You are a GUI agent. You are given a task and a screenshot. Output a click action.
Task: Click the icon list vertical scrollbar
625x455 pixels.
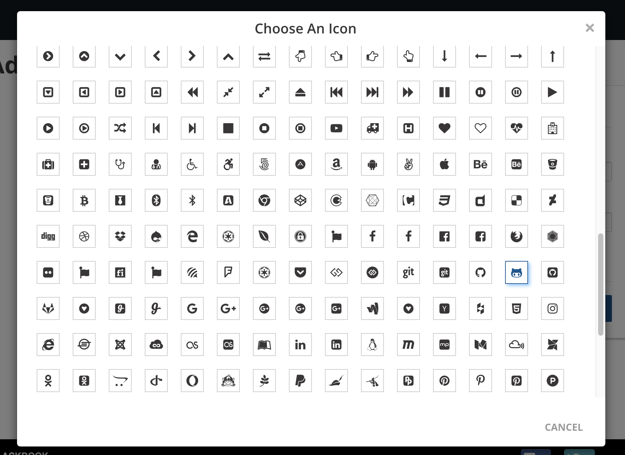click(x=600, y=284)
